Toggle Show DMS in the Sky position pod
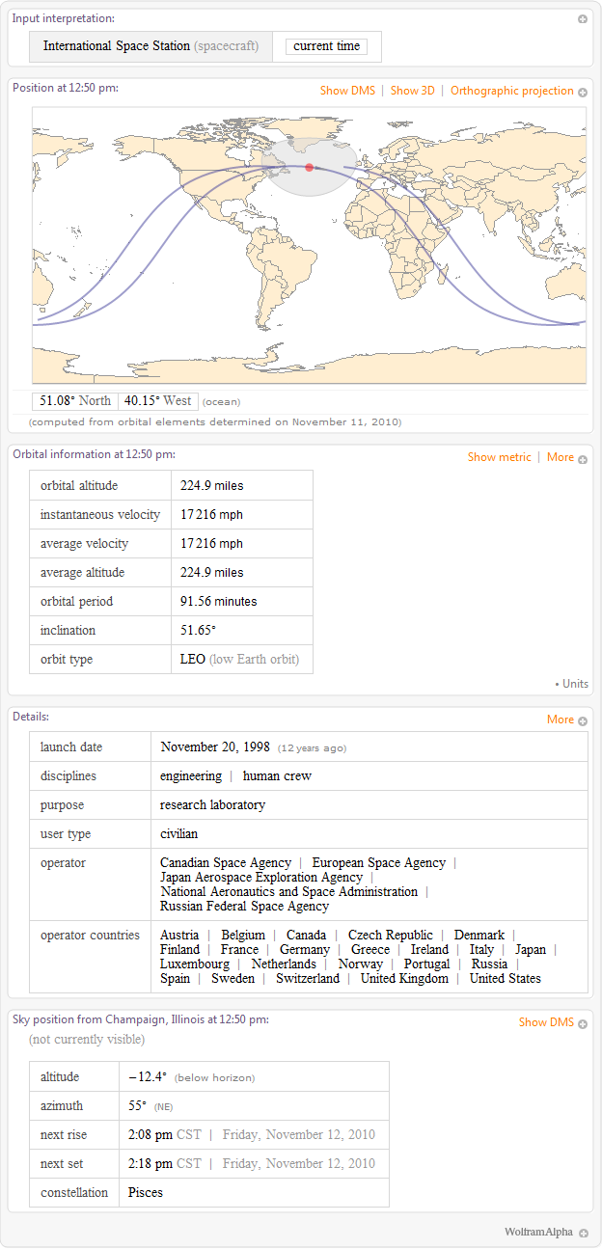Viewport: 602px width, 1249px height. pos(546,1022)
